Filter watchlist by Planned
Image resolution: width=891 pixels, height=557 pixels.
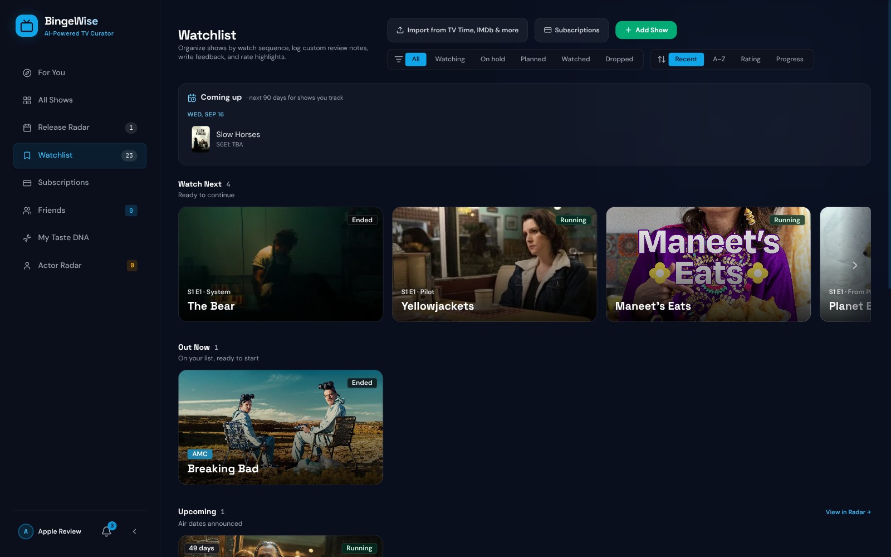coord(533,59)
